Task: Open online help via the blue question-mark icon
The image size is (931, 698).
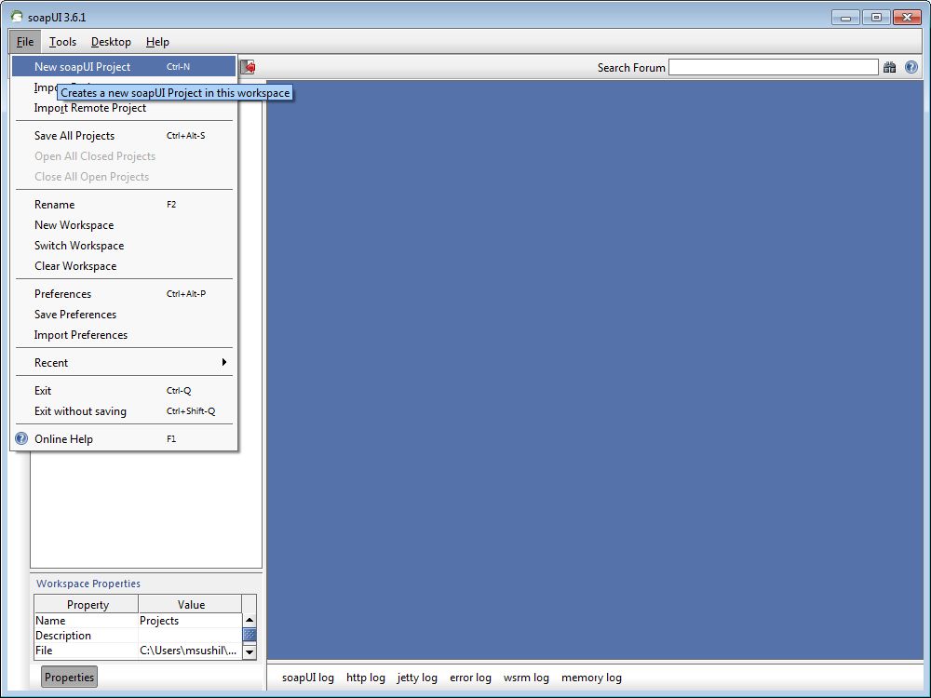Action: point(911,67)
